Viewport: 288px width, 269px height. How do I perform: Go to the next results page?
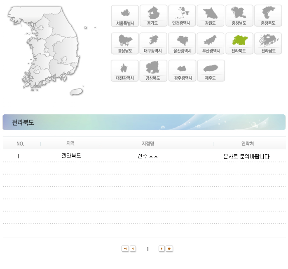click(x=162, y=249)
